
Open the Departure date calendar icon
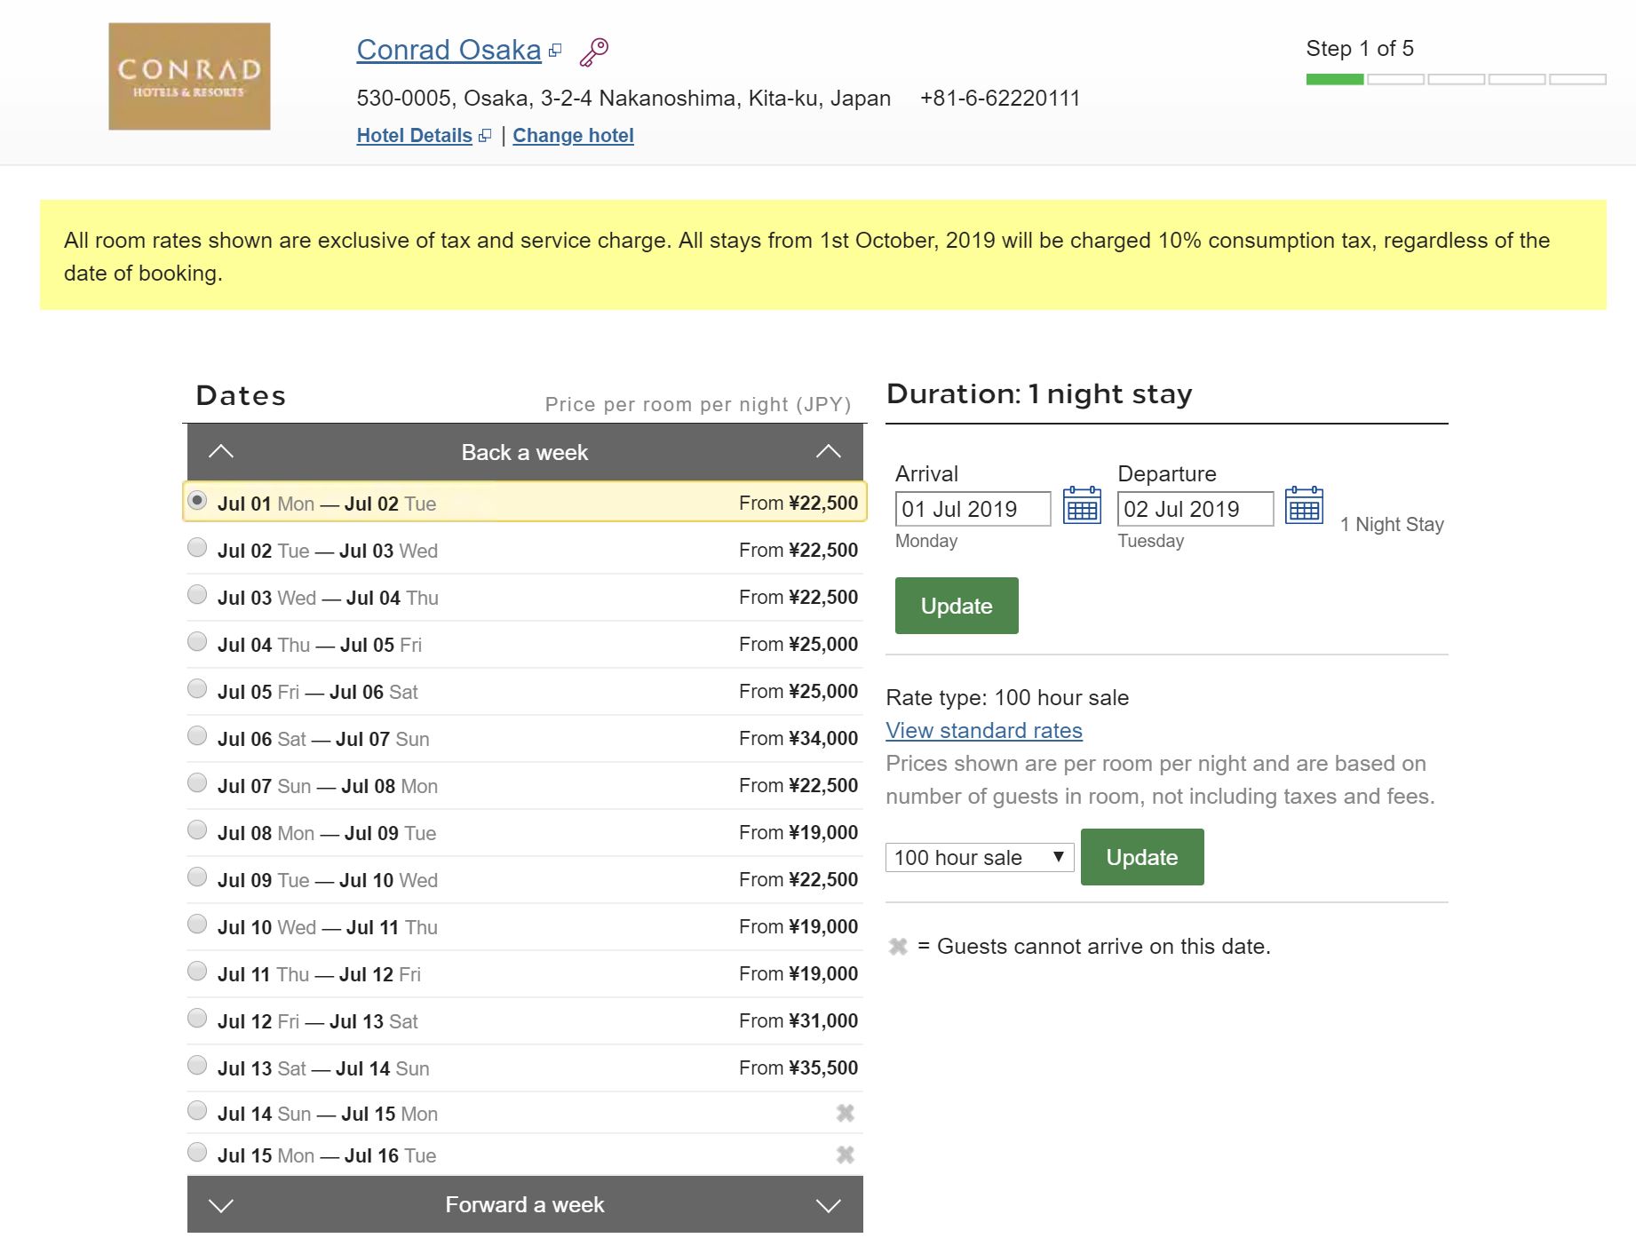[1304, 506]
